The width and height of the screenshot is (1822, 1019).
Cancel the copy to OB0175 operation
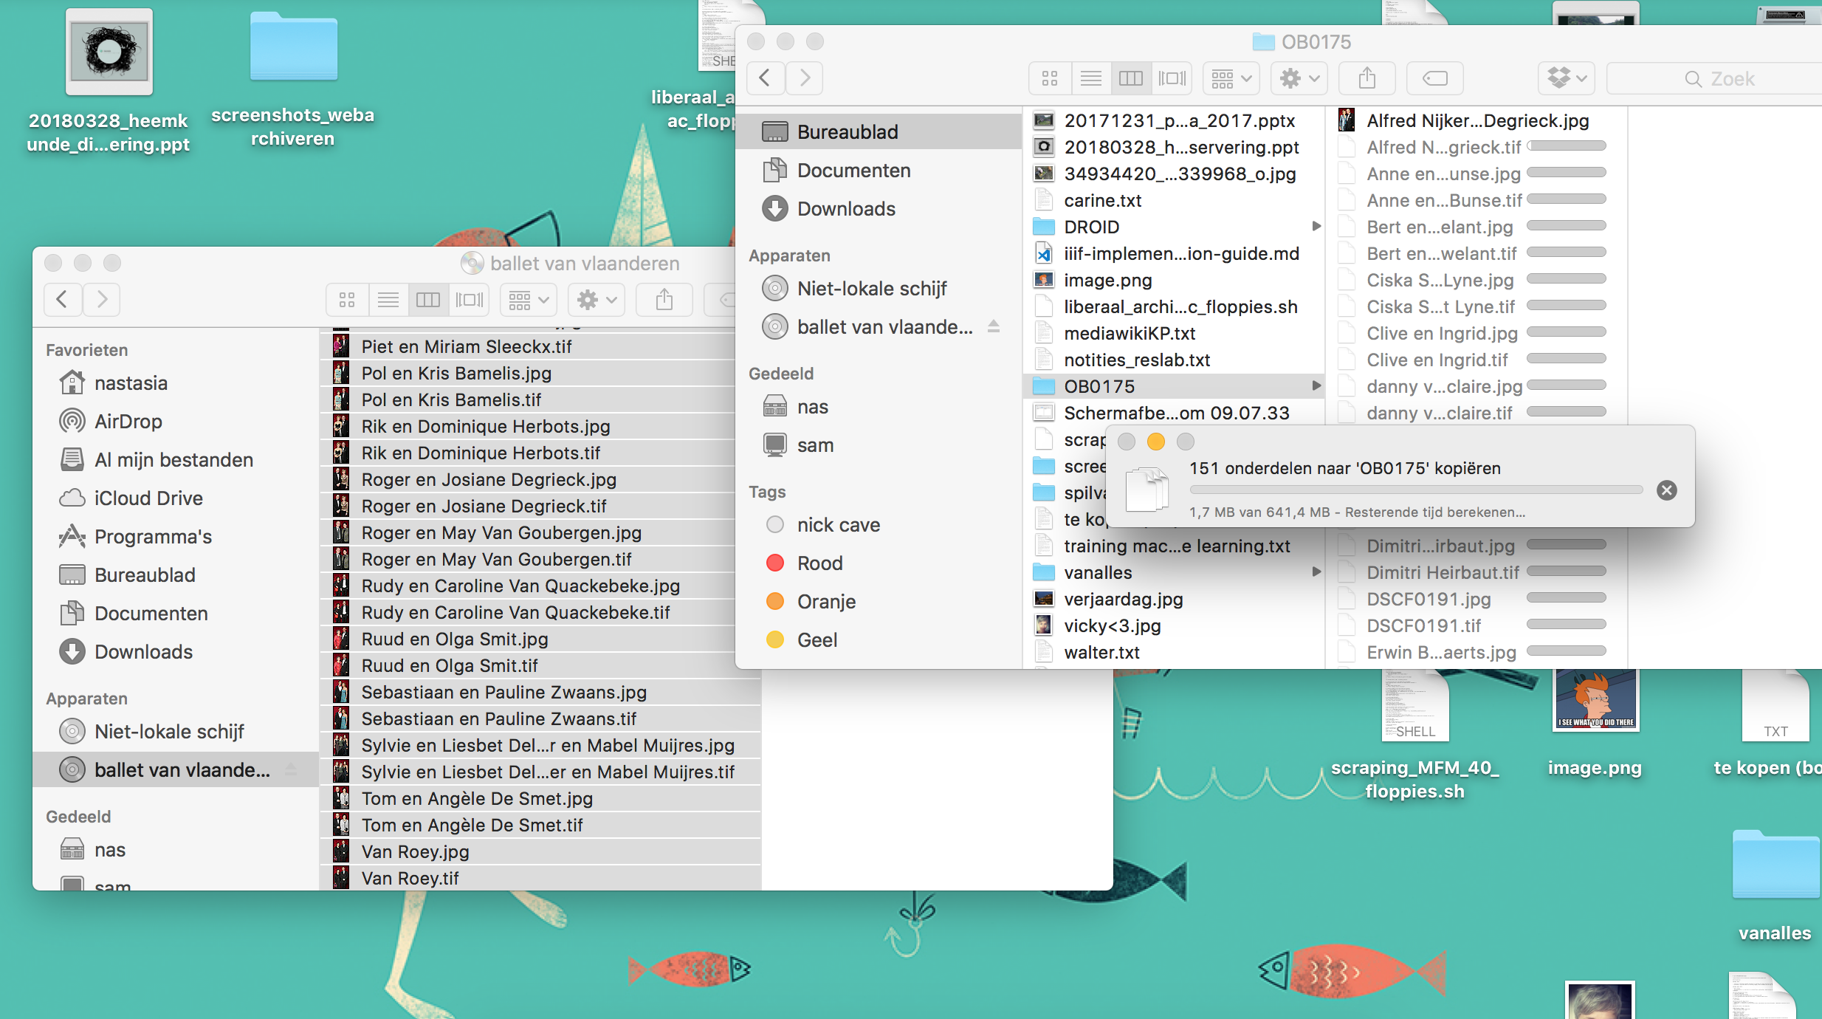(x=1666, y=490)
